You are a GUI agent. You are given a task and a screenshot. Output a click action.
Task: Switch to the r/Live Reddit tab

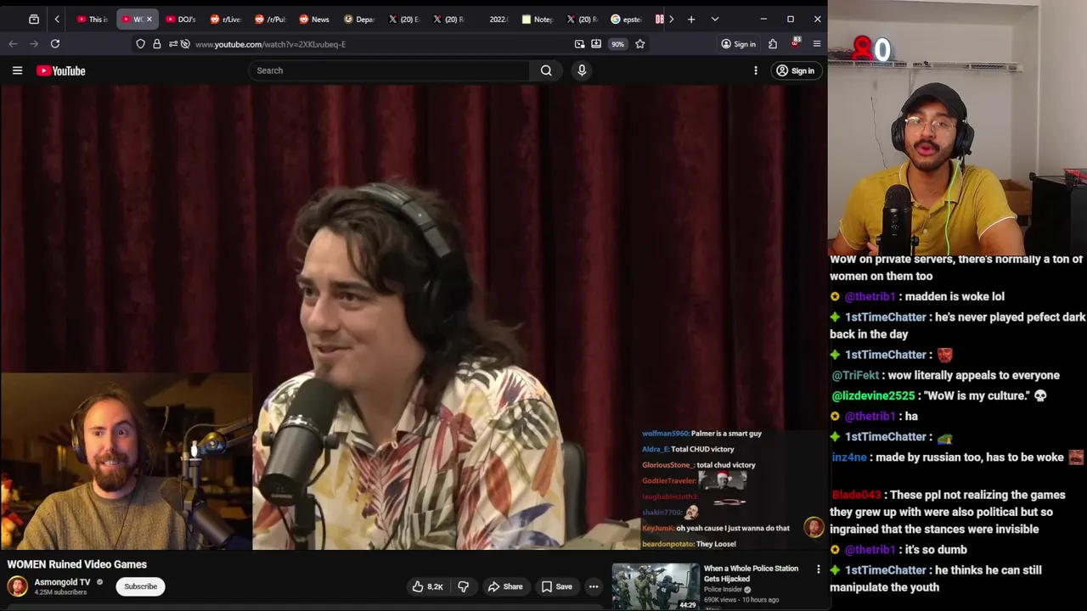coord(226,19)
